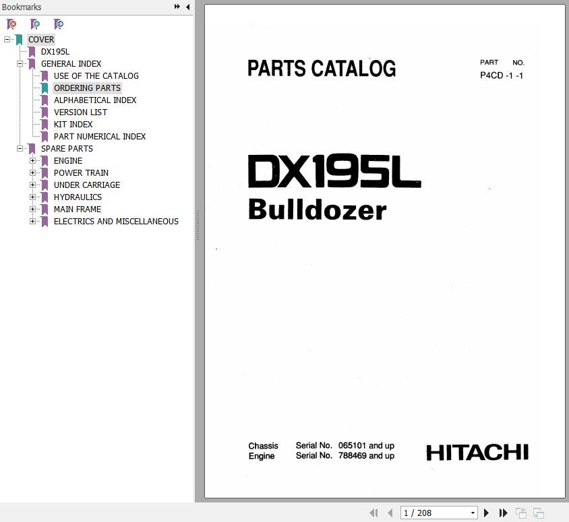Open the GENERAL INDEX bookmark

coord(71,64)
